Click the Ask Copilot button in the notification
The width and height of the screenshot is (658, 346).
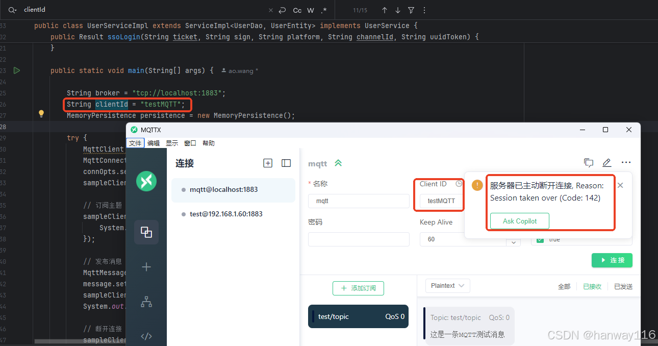[519, 221]
